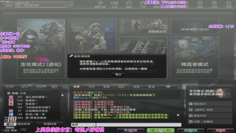The width and height of the screenshot is (236, 133).
Task: Switch to the 密语 chat tab
Action: click(151, 87)
